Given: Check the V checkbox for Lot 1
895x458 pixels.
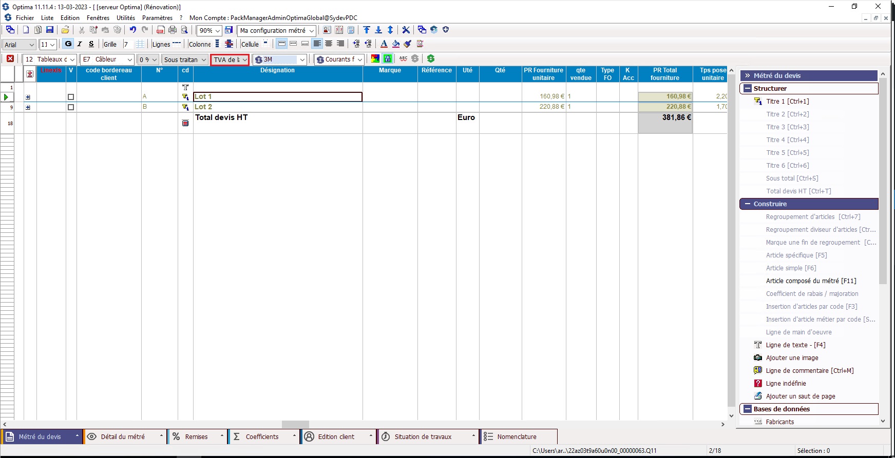Looking at the screenshot, I should (71, 97).
